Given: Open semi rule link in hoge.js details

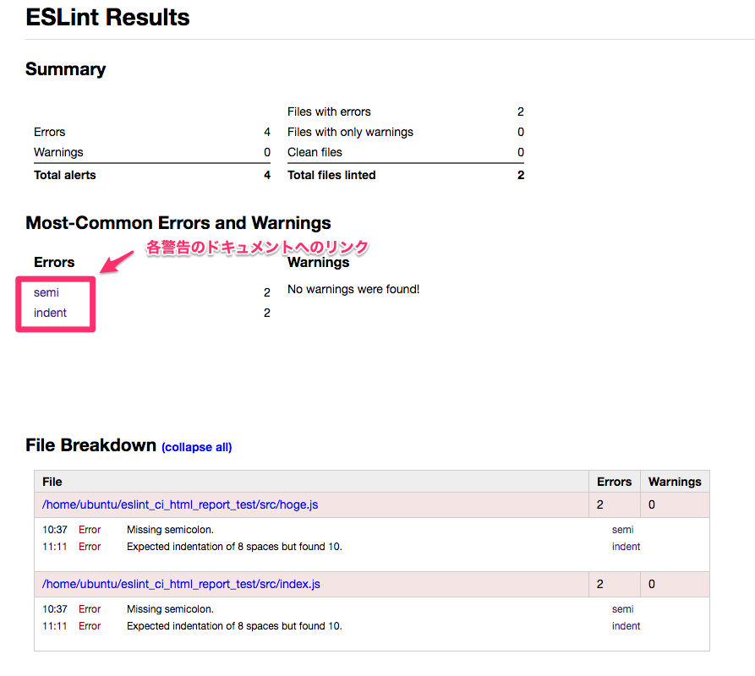Looking at the screenshot, I should (x=622, y=530).
